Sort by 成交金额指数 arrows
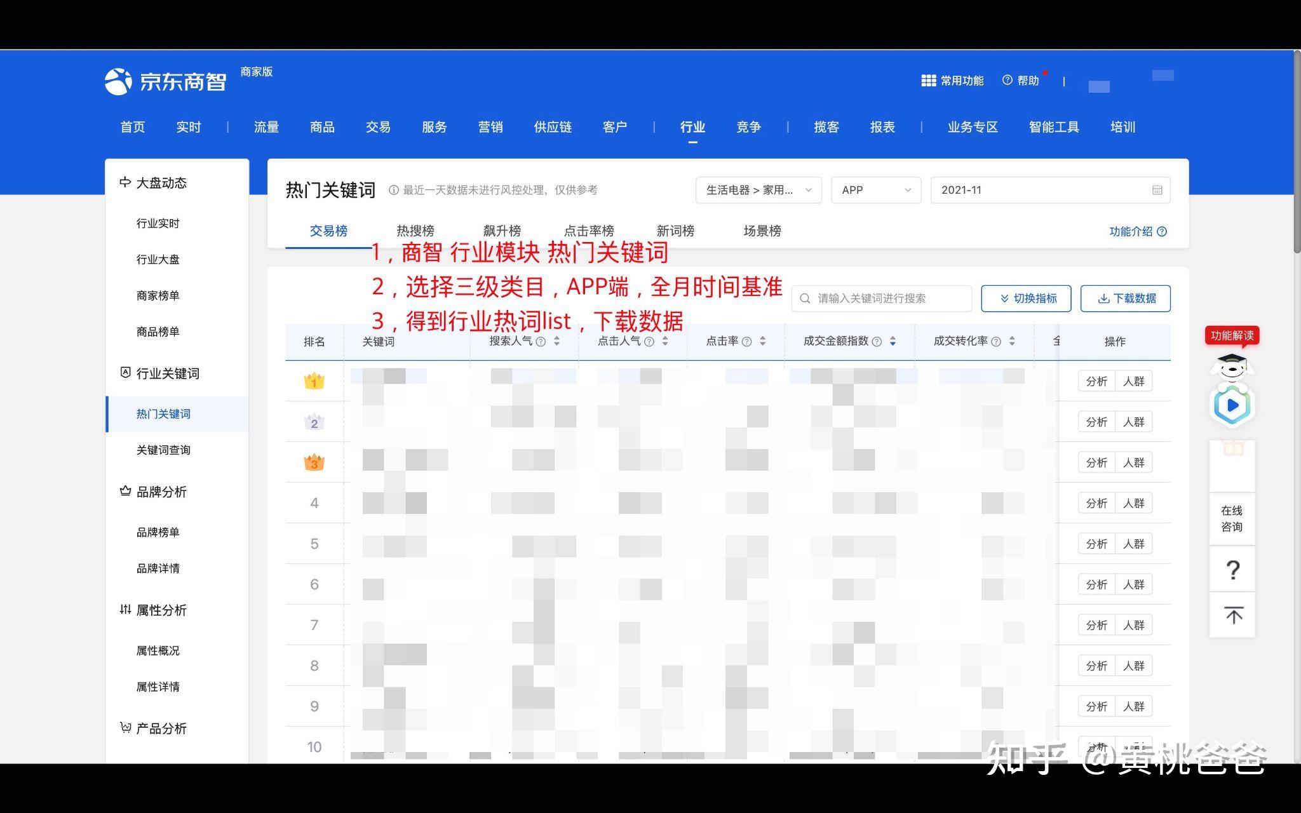This screenshot has height=813, width=1301. pyautogui.click(x=893, y=341)
